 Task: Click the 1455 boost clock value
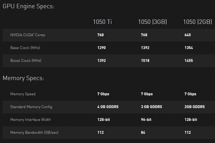pyautogui.click(x=189, y=60)
